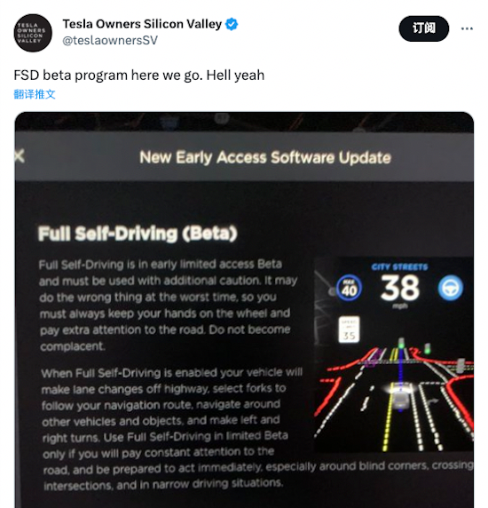The width and height of the screenshot is (488, 508).
Task: Click the Tesla Owners Silicon Valley name
Action: pos(142,24)
